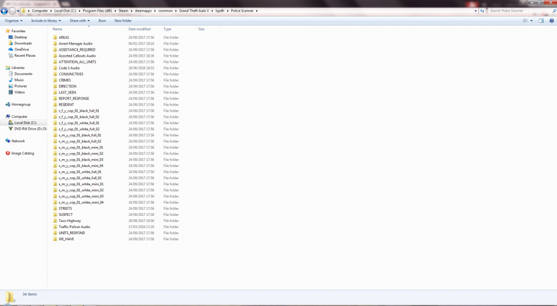
Task: Click the CONJUNCTIVES folder icon
Action: 55,74
